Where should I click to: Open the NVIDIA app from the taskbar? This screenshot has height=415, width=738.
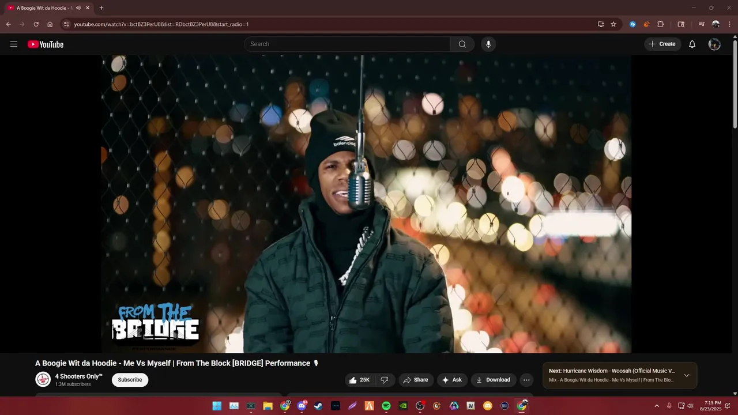click(403, 406)
